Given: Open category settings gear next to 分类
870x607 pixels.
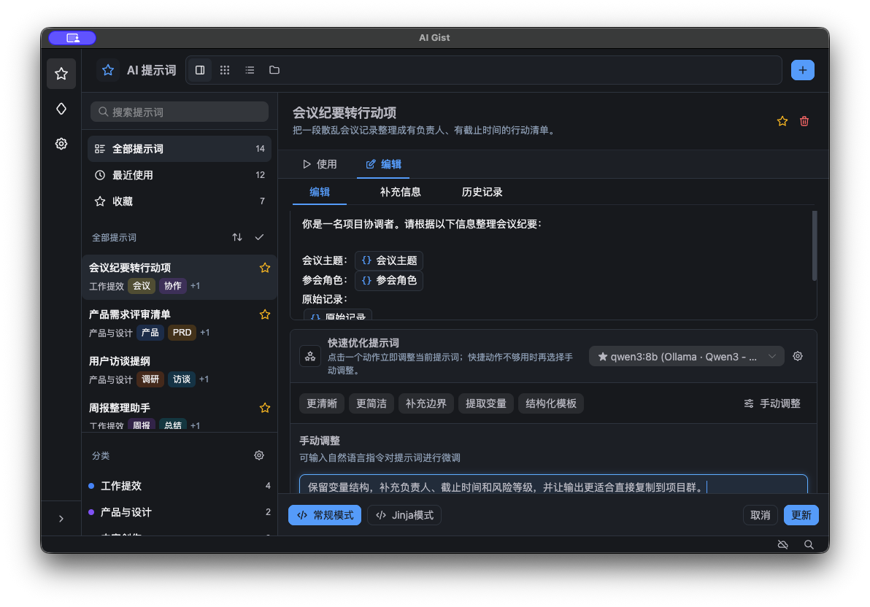Looking at the screenshot, I should tap(259, 455).
